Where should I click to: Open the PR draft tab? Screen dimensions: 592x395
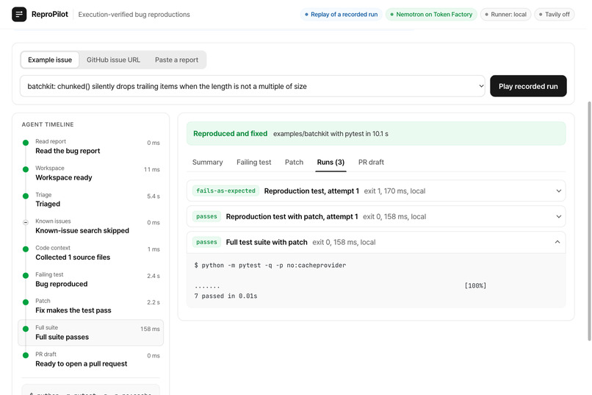[x=371, y=162]
